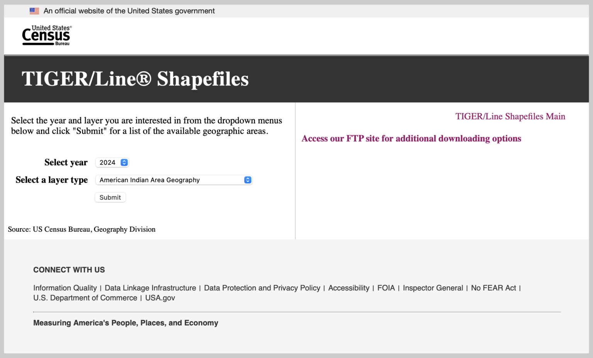Go to the Accessibility footer link
The height and width of the screenshot is (358, 593).
coord(349,288)
